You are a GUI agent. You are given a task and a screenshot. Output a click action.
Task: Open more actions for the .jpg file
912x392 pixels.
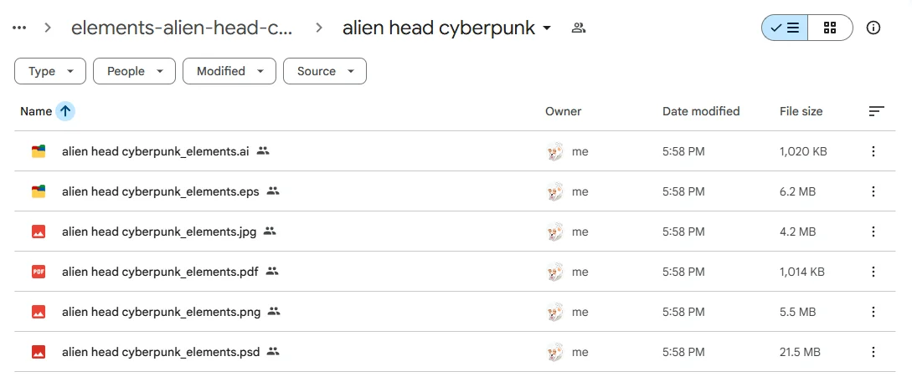coord(873,232)
